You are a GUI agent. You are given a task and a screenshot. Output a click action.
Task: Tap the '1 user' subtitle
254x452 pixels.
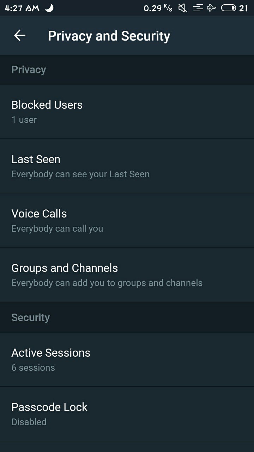(x=24, y=120)
